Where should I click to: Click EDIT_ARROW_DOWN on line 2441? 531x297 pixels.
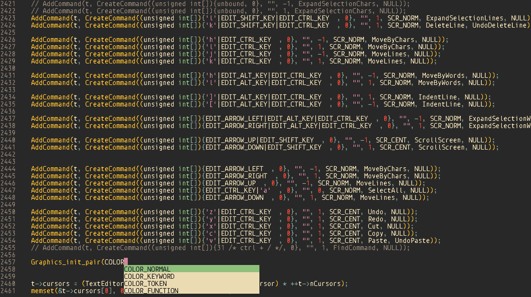(235, 147)
